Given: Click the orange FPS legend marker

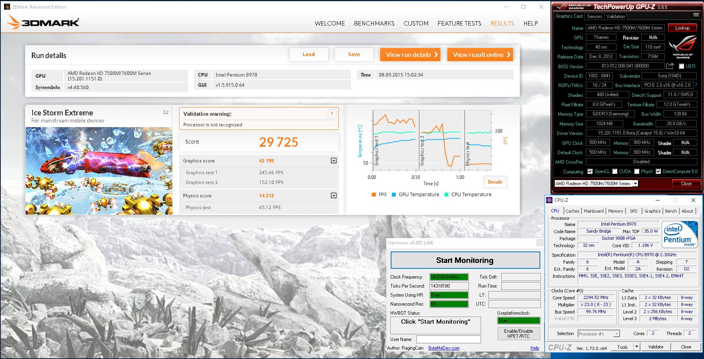Looking at the screenshot, I should click(x=374, y=195).
